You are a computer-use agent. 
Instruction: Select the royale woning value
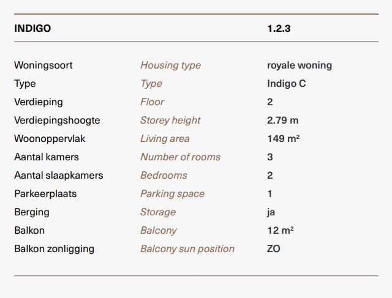[x=300, y=65]
